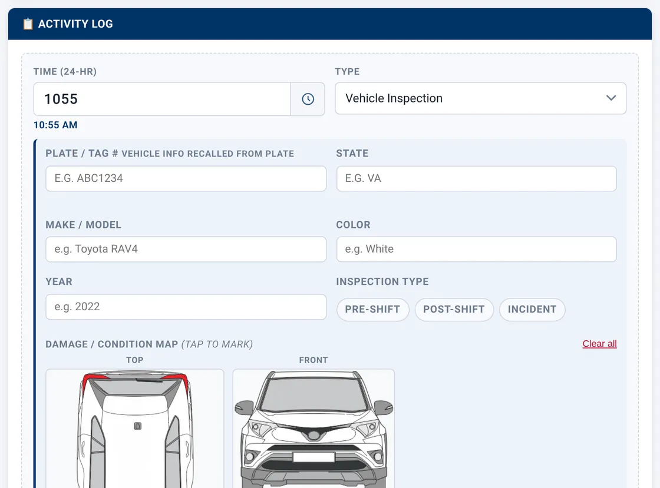Click the clipboard icon in Activity Log header
The height and width of the screenshot is (488, 660).
28,24
